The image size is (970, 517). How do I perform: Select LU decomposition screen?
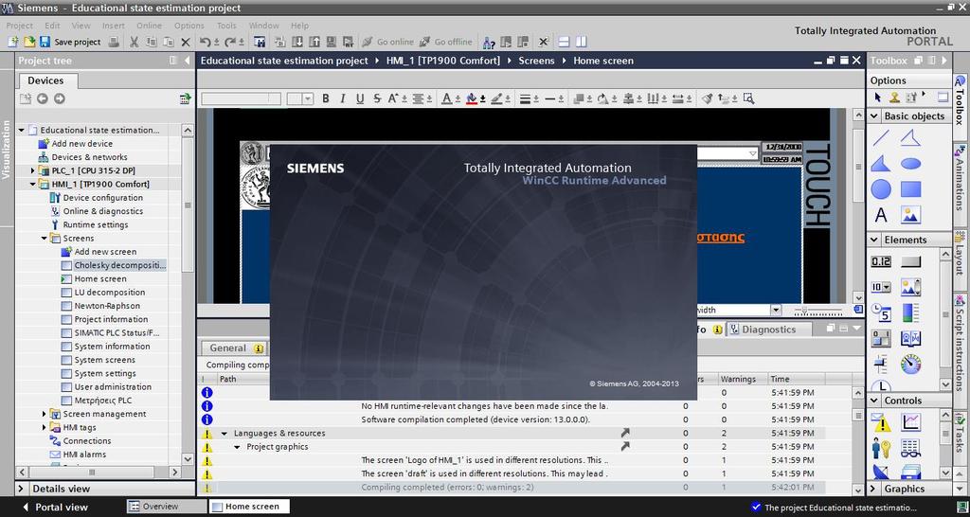point(110,292)
